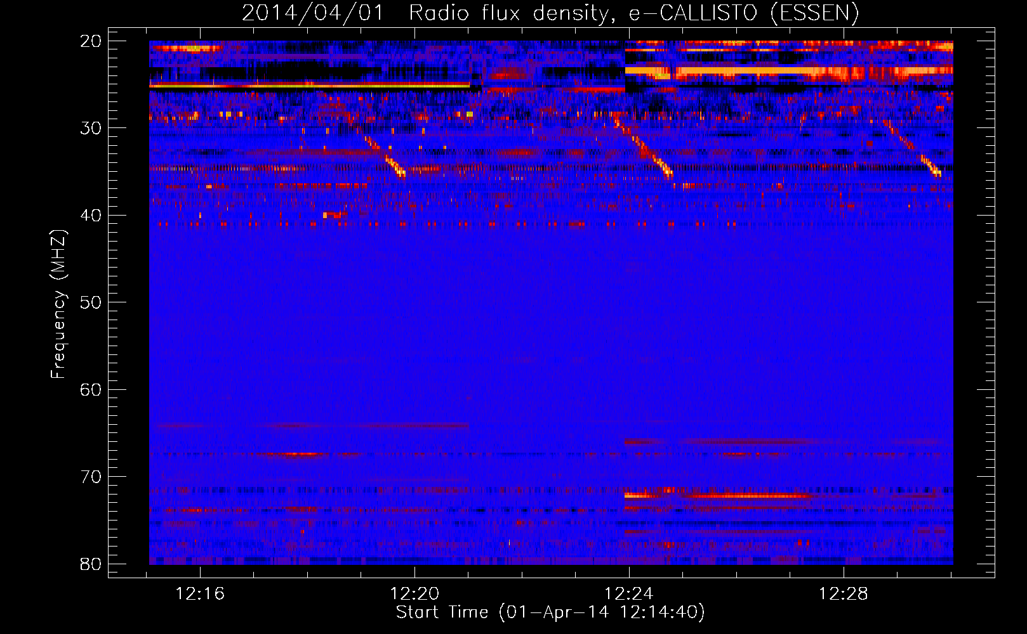The width and height of the screenshot is (1027, 634).
Task: Click the 12:24 time tick label
Action: point(629,594)
